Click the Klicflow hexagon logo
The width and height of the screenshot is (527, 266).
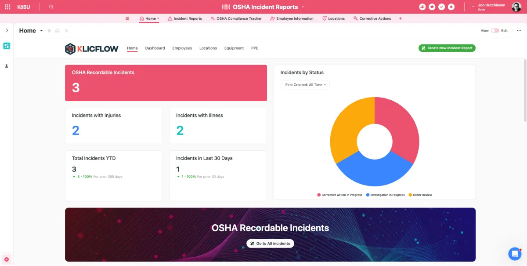coord(70,49)
